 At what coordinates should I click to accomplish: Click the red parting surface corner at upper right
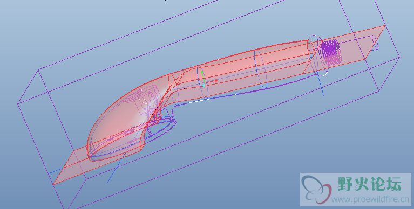(x=385, y=26)
